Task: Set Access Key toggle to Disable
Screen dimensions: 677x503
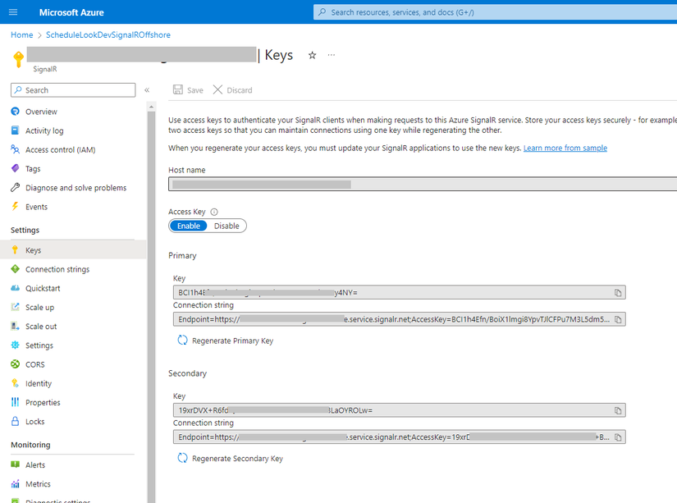Action: (x=226, y=226)
